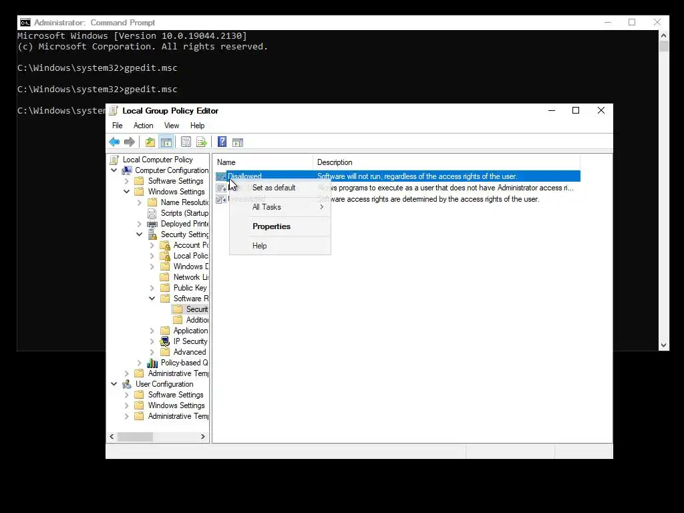The image size is (684, 513).
Task: Collapse the Windows Settings node under Computer Configuration
Action: pos(127,192)
